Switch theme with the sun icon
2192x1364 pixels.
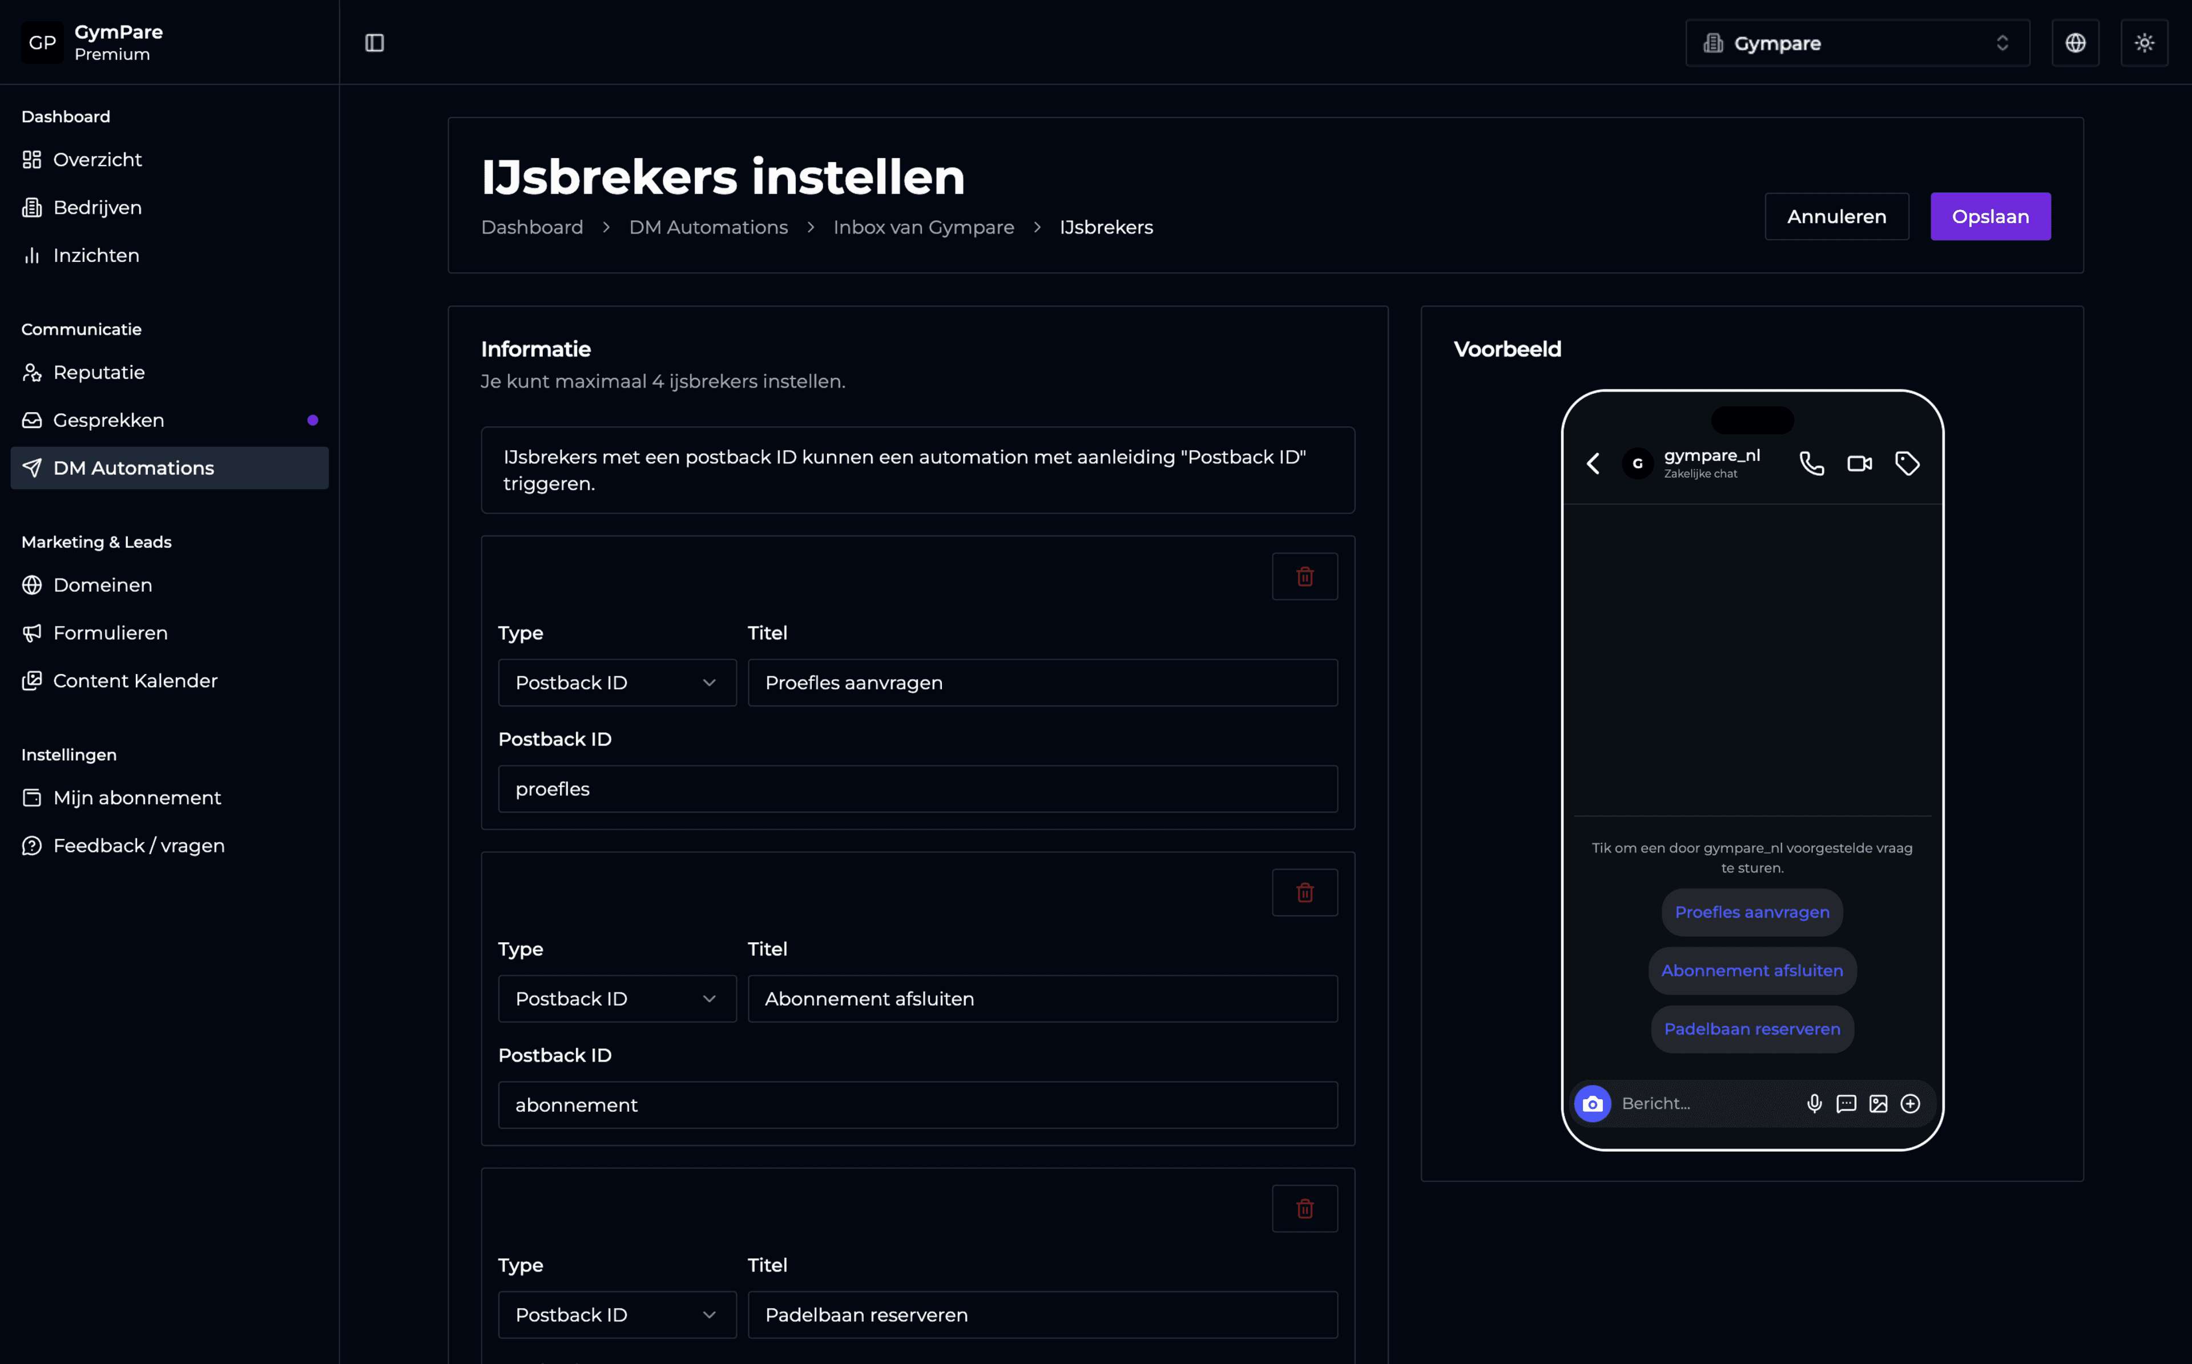(x=2144, y=42)
